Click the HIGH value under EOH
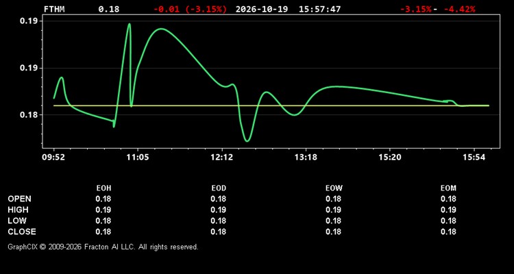 click(103, 210)
